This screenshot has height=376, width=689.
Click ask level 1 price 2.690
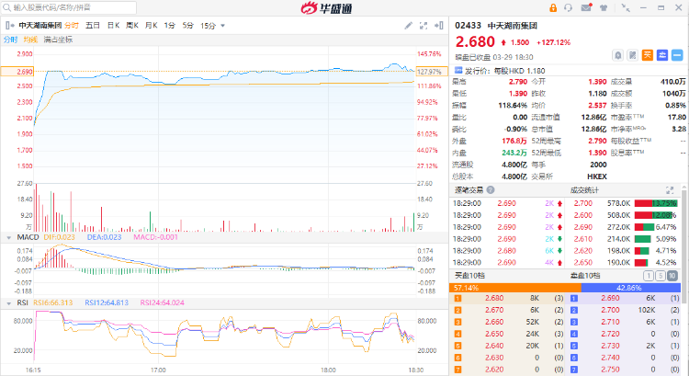[x=610, y=298]
